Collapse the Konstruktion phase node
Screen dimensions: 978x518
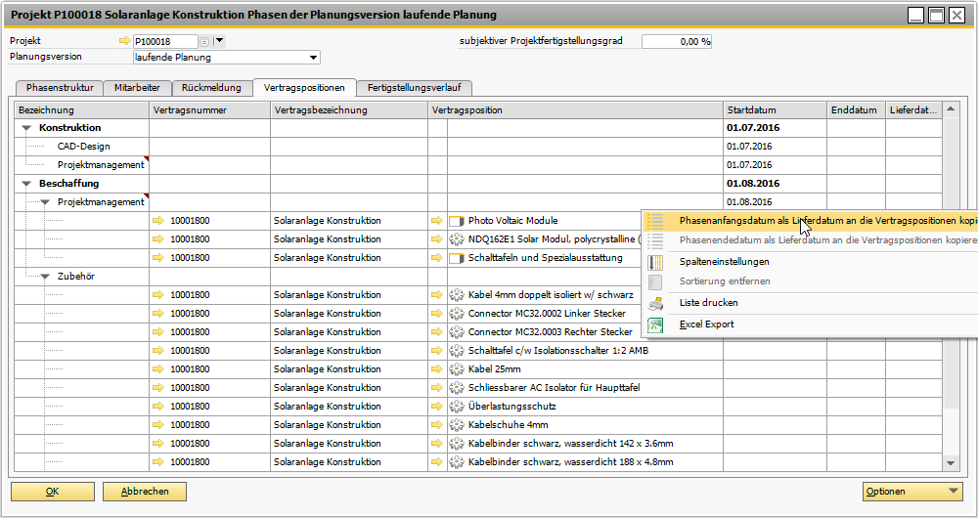pyautogui.click(x=25, y=128)
